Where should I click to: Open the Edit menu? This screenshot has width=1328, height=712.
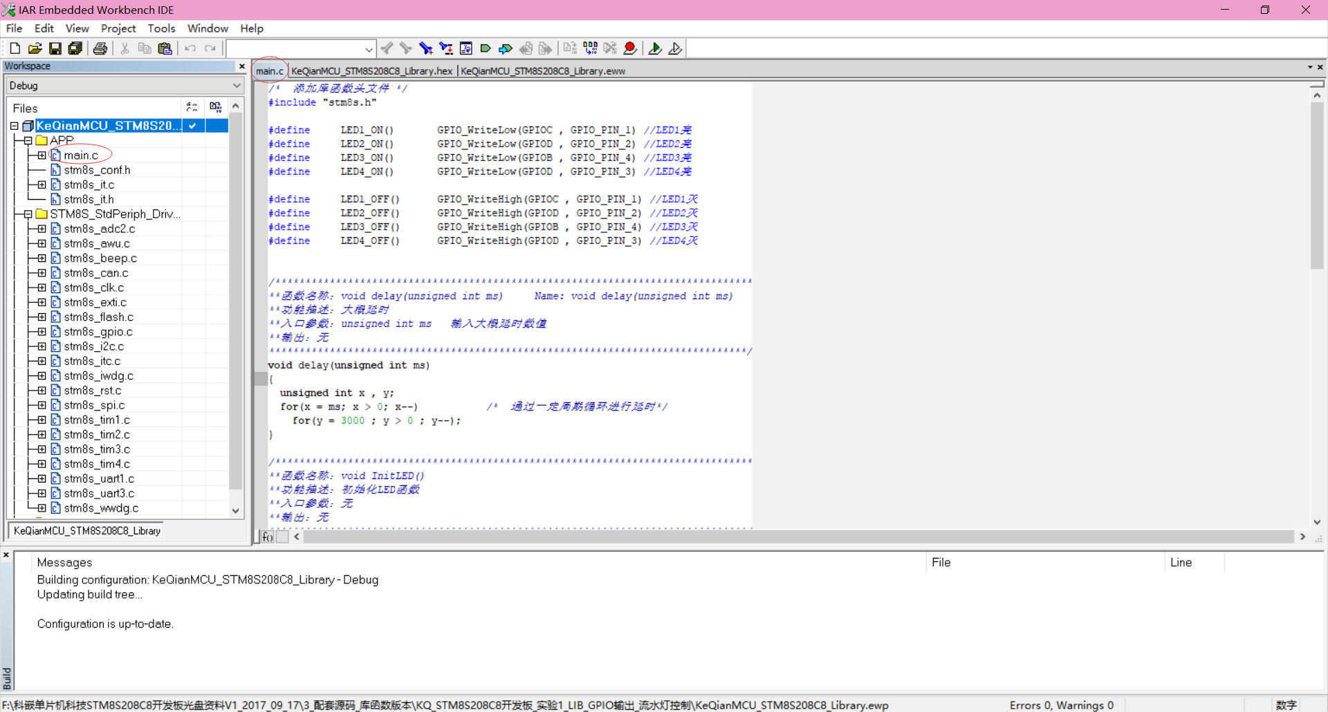tap(44, 28)
